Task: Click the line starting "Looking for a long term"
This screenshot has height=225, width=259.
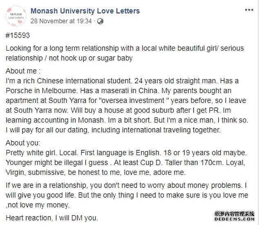Action: tap(125, 48)
